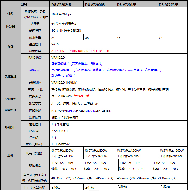Image resolution: width=188 pixels, height=191 pixels.
Task: Click disk count value 36
Action: click(x=87, y=38)
